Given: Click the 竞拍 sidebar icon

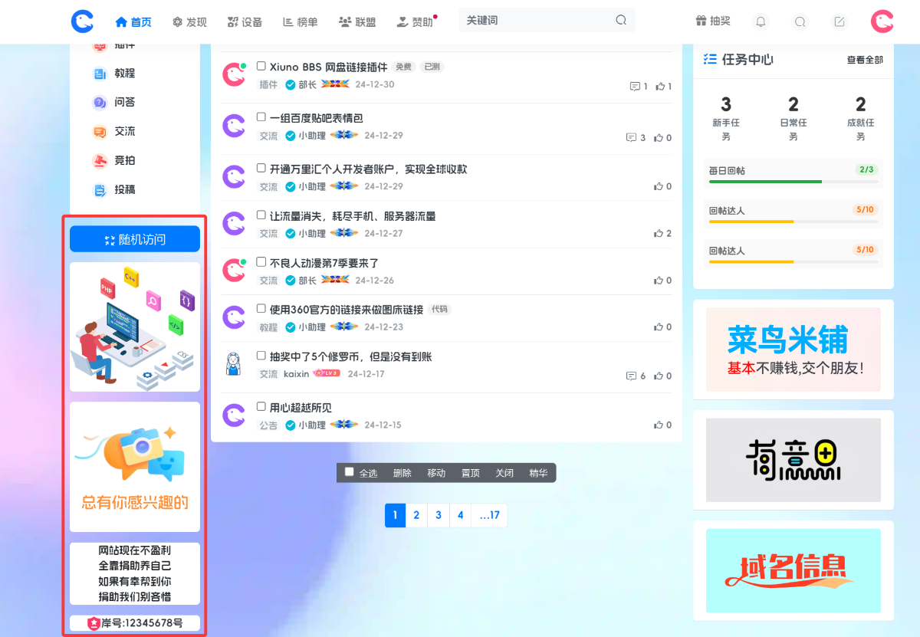Looking at the screenshot, I should (x=100, y=160).
